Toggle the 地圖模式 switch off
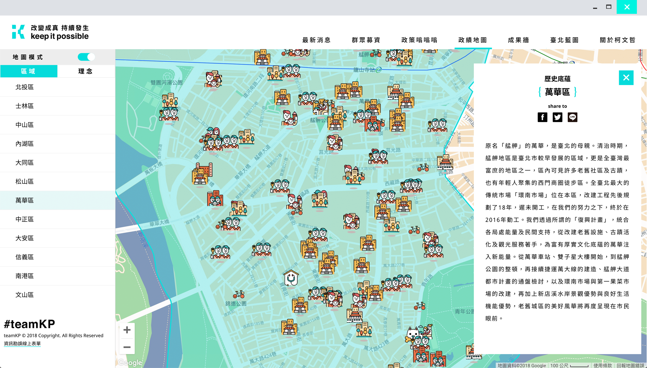The height and width of the screenshot is (368, 647). (86, 57)
